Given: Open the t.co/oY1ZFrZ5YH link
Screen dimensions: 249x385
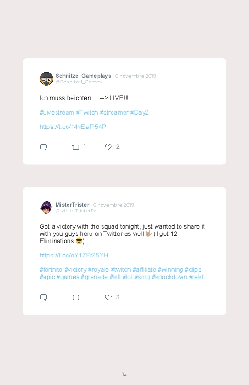Looking at the screenshot, I should [x=74, y=256].
